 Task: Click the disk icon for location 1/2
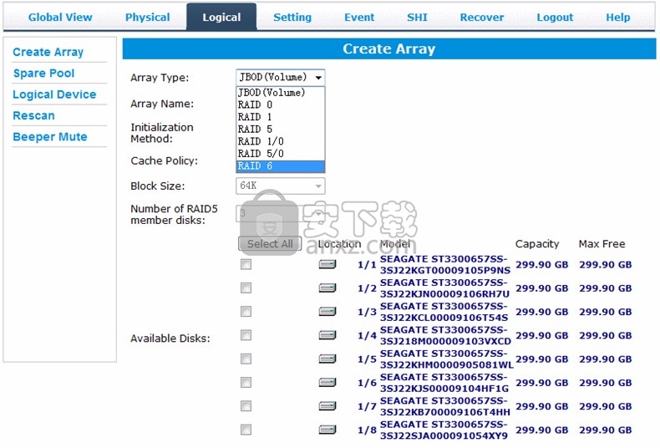(x=327, y=288)
